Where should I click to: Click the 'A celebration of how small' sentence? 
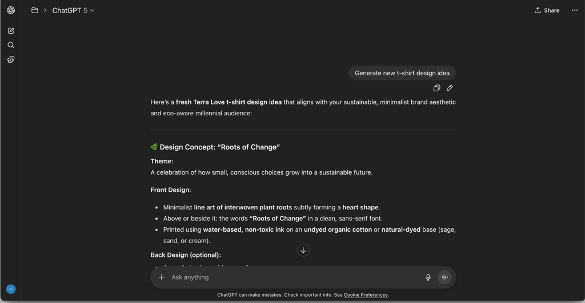tap(262, 172)
